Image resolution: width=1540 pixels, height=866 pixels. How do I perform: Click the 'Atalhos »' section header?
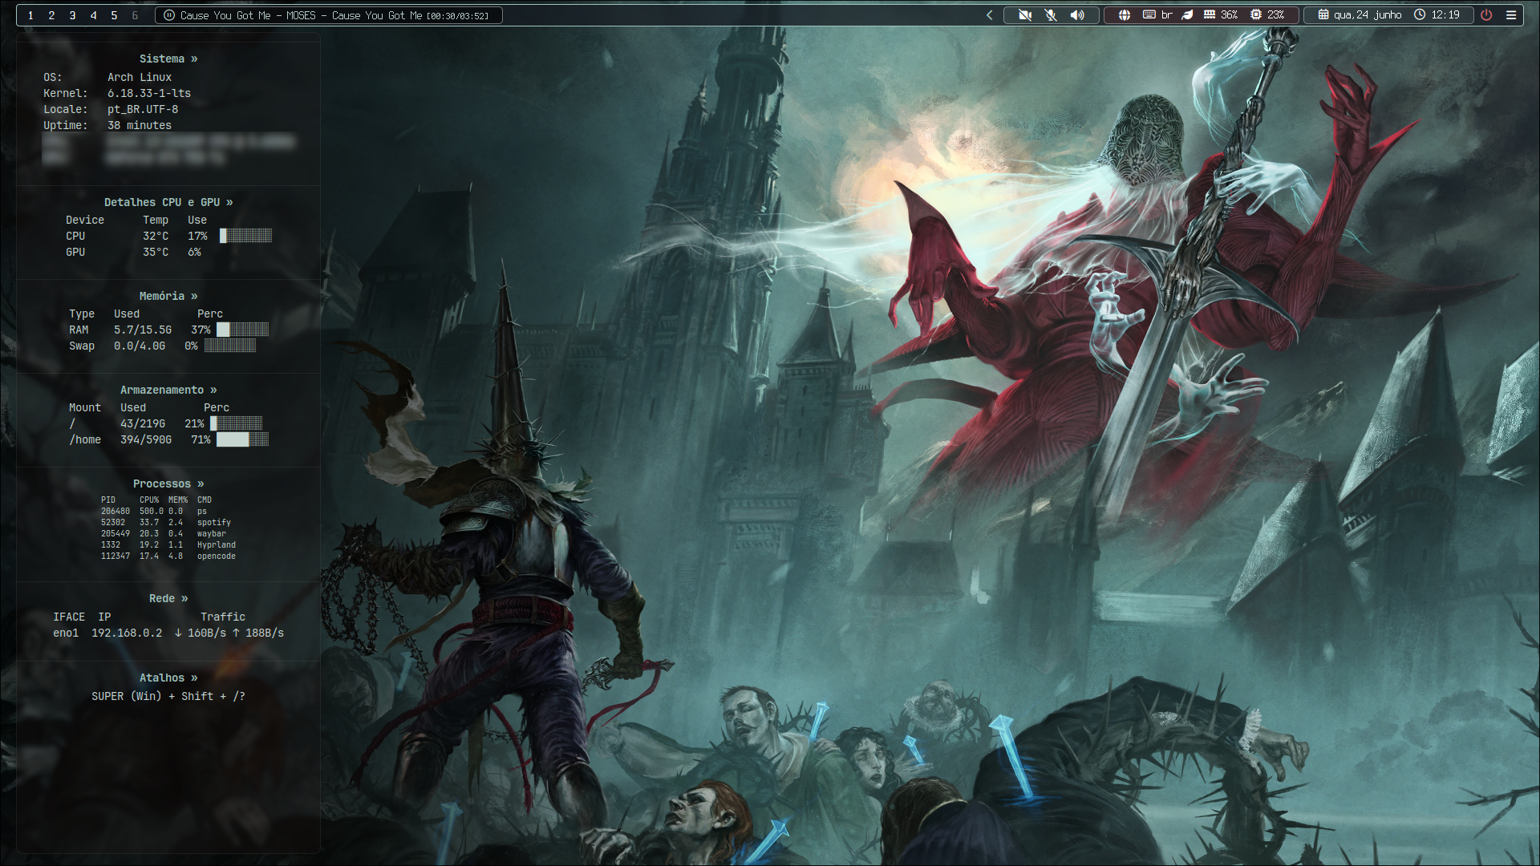tap(168, 678)
